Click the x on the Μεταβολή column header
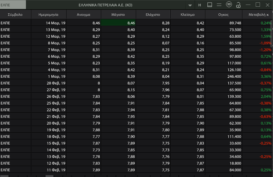 [x=268, y=15]
